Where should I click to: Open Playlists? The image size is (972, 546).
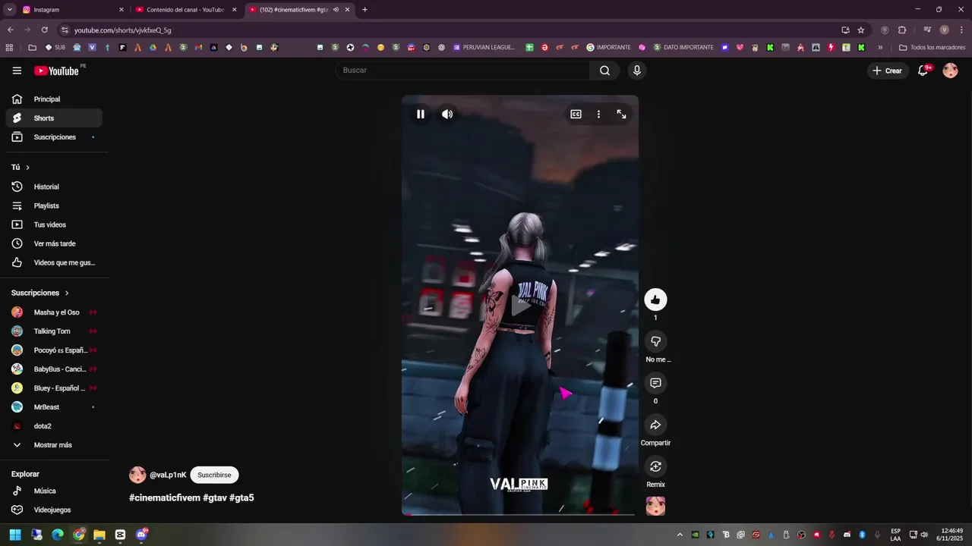54,206
